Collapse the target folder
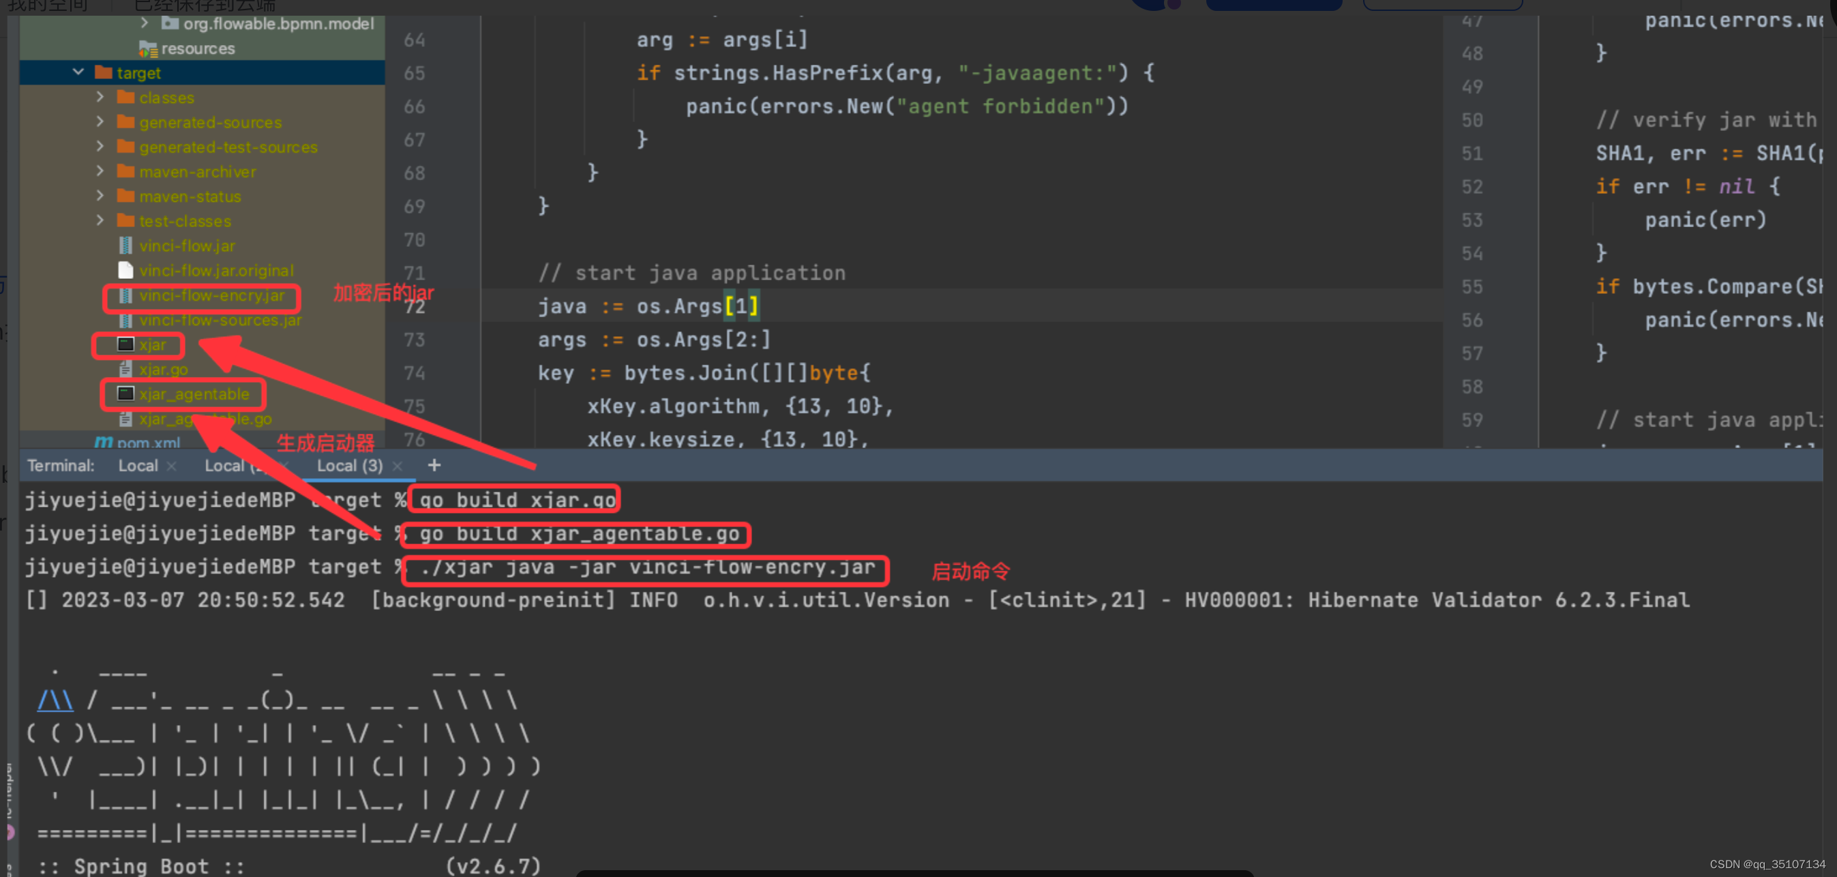Screen dimensions: 1837x877 click(78, 73)
